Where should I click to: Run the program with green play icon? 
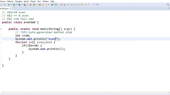pyautogui.click(x=14, y=5)
